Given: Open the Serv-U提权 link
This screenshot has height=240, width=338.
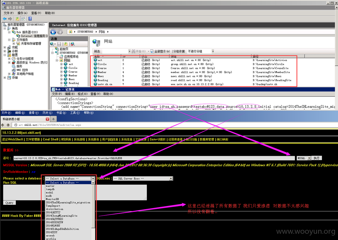Looking at the screenshot, I should click(x=157, y=139).
